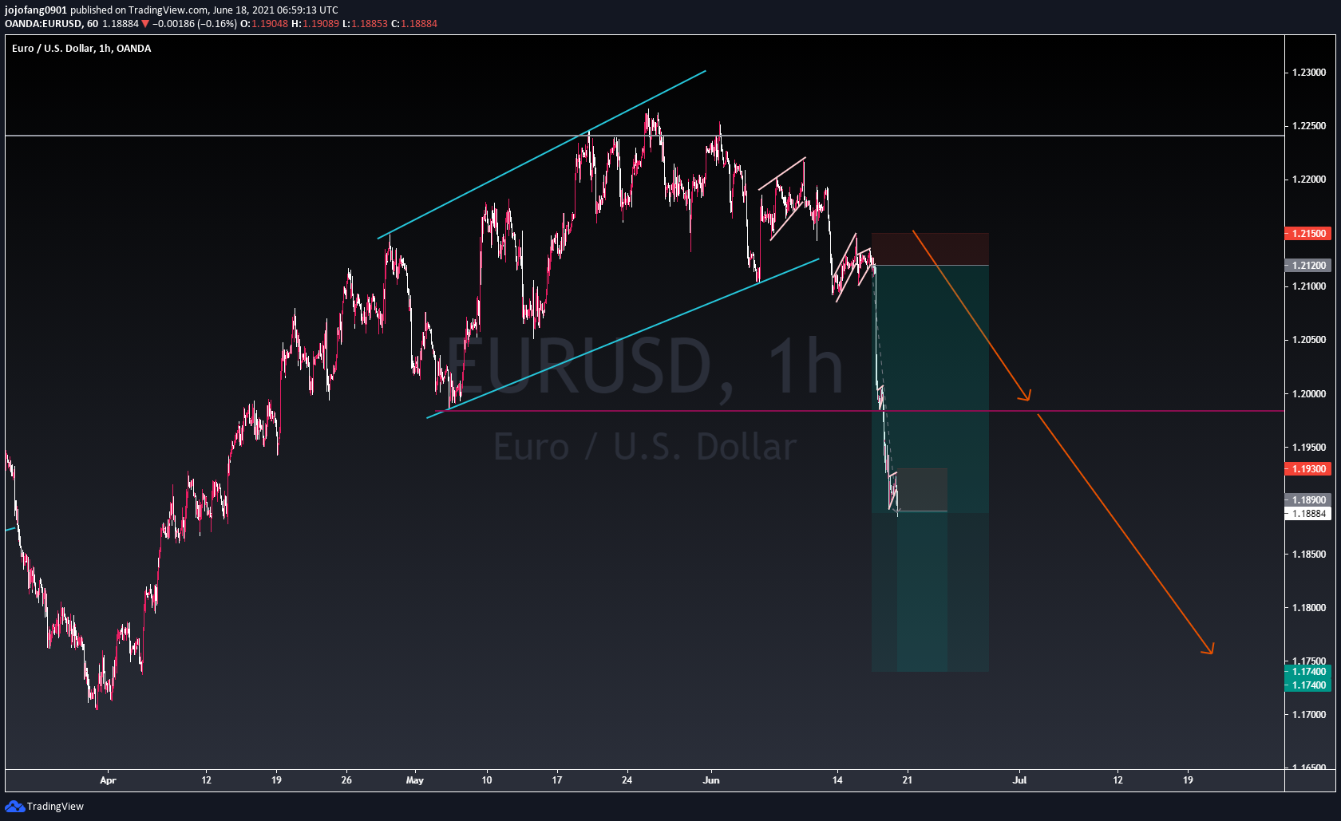Click the 1.22000 price axis tick

tap(1309, 180)
